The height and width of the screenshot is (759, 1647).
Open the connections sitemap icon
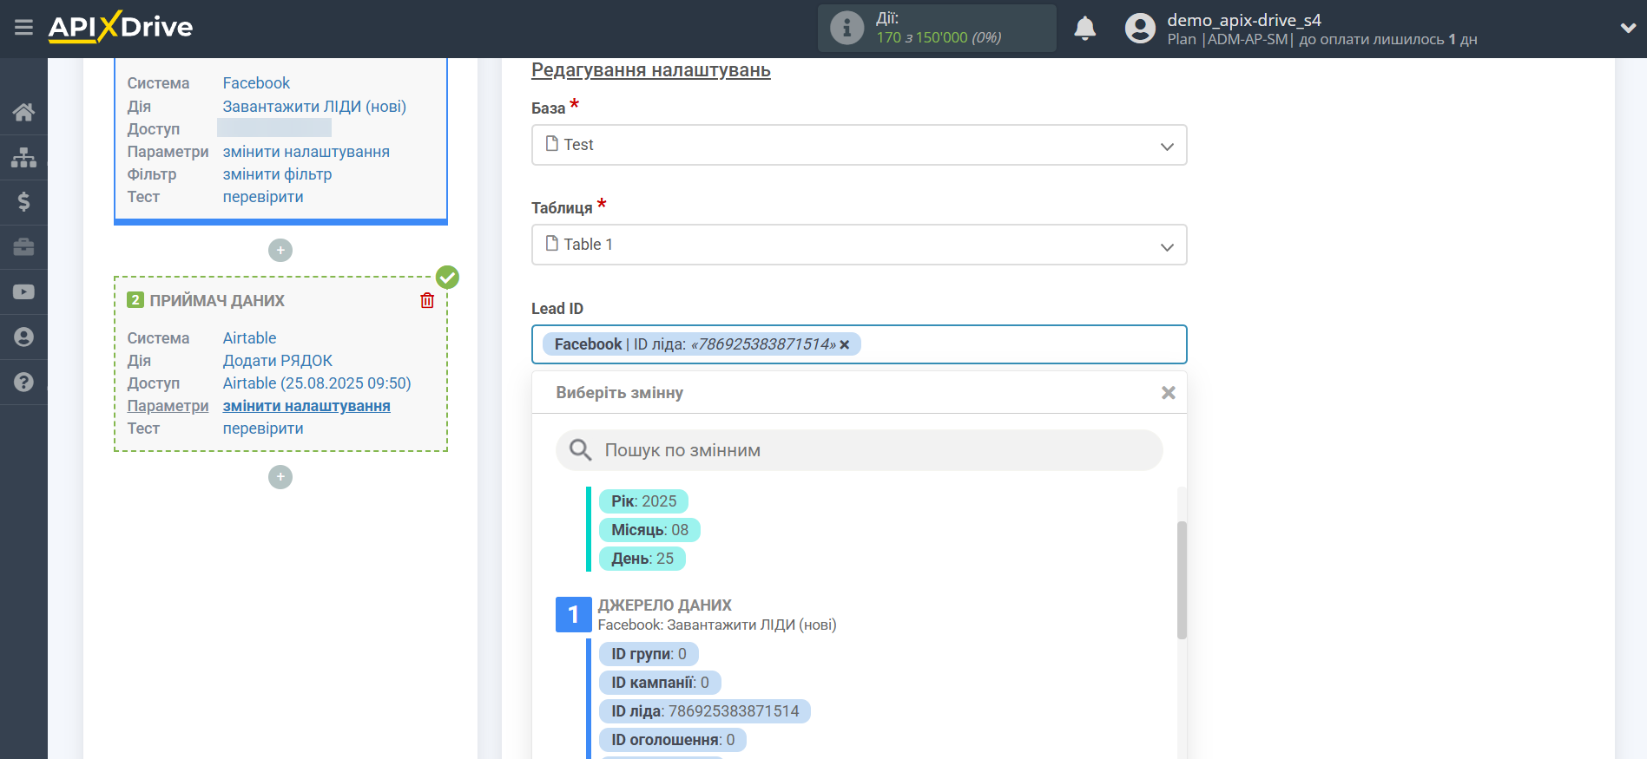click(23, 157)
